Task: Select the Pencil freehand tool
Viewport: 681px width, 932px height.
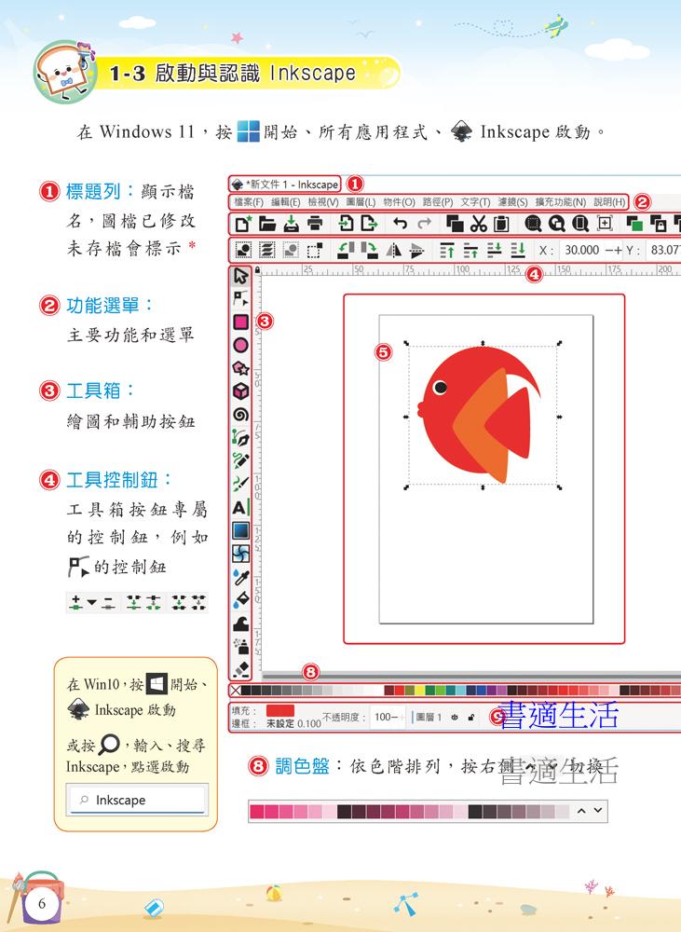Action: pos(240,460)
